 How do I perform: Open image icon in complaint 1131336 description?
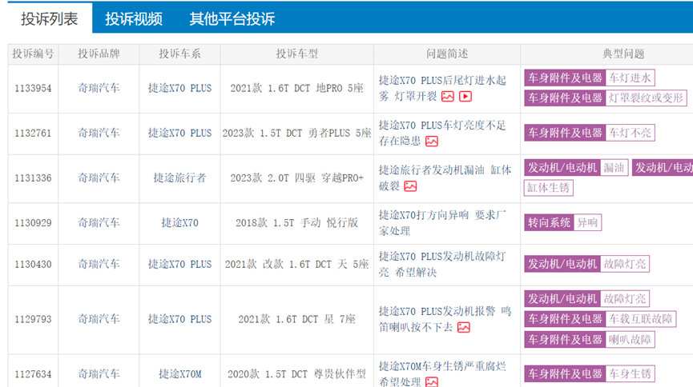(410, 186)
